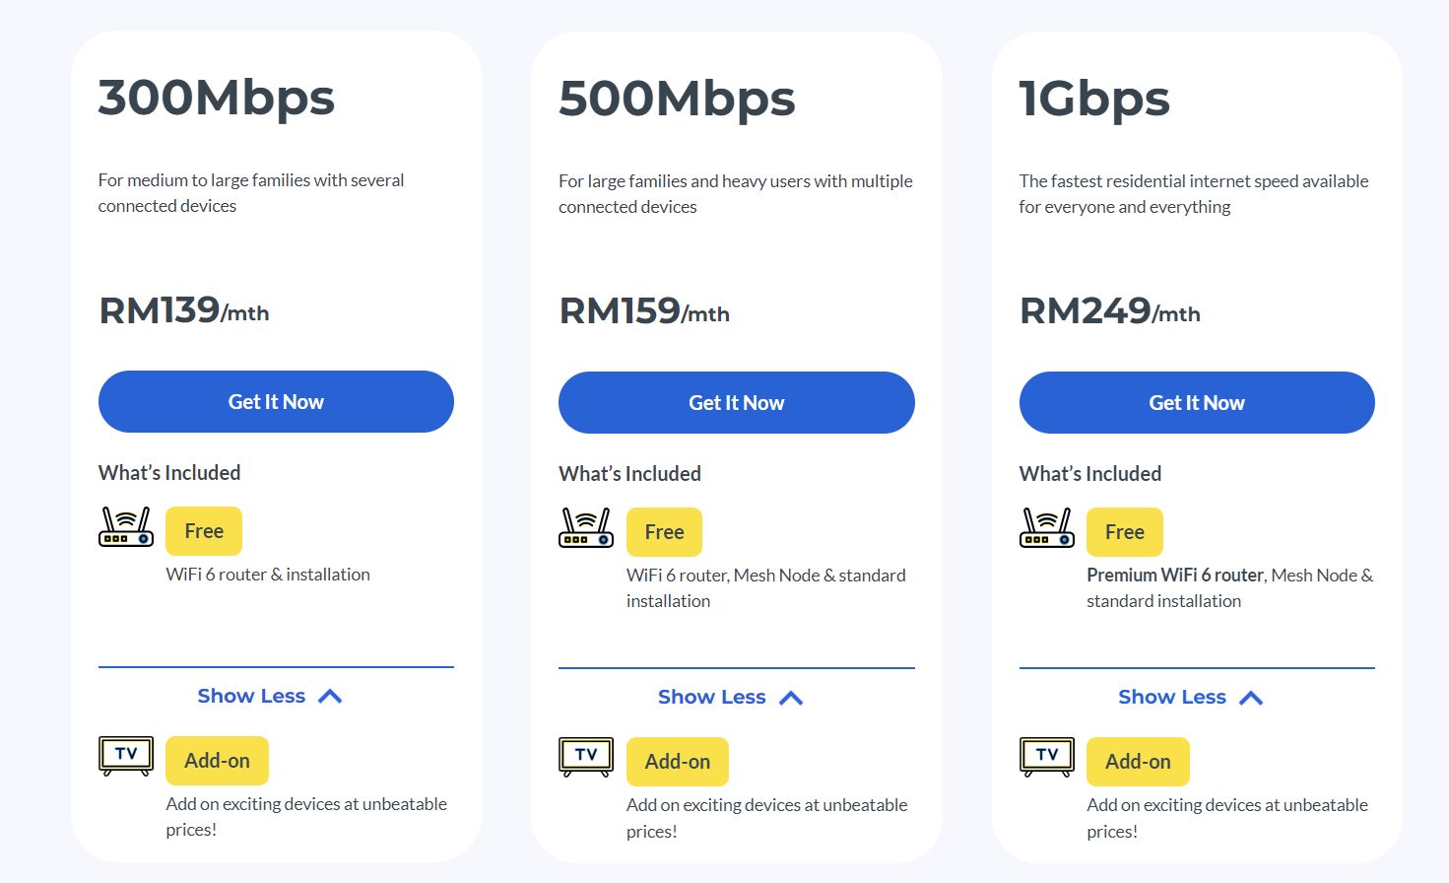Click the Add-on label under the 1Gbps plan
1449x883 pixels.
click(1138, 761)
